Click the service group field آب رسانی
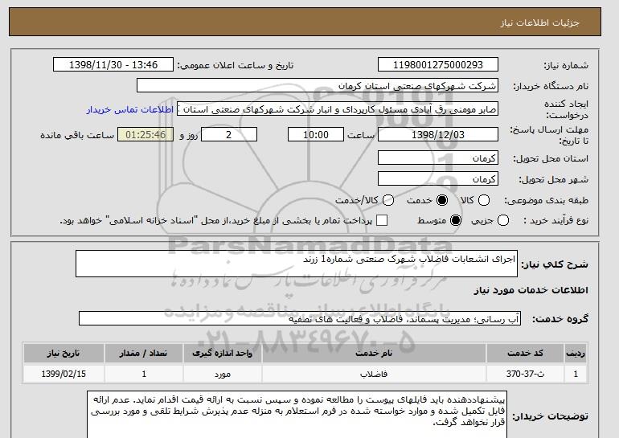Image resolution: width=619 pixels, height=438 pixels. point(300,318)
